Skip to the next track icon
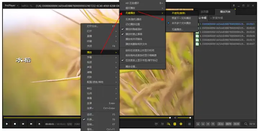Image resolution: width=259 pixels, height=131 pixels. (31, 124)
